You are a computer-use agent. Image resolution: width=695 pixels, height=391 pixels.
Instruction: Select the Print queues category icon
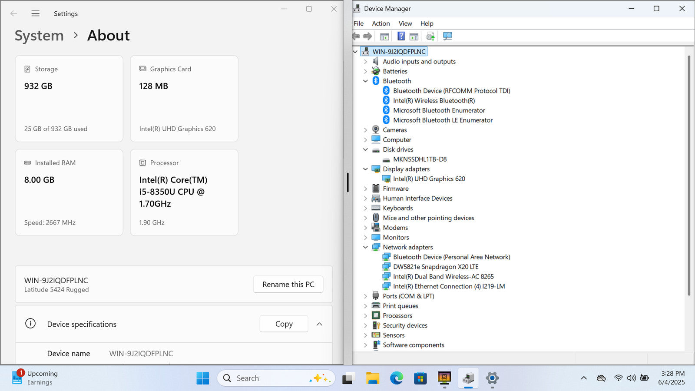(376, 305)
